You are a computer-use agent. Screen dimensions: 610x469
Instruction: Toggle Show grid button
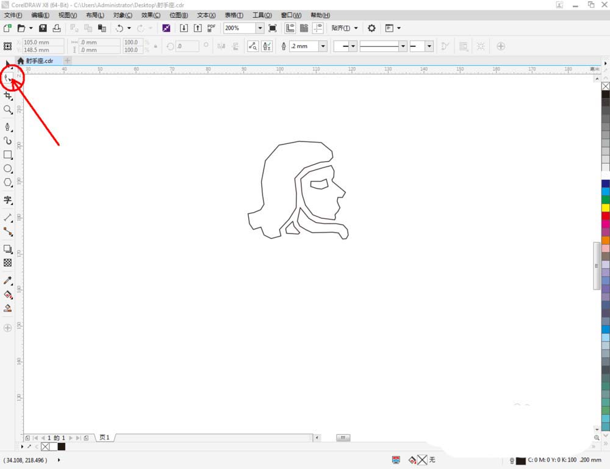(x=304, y=28)
